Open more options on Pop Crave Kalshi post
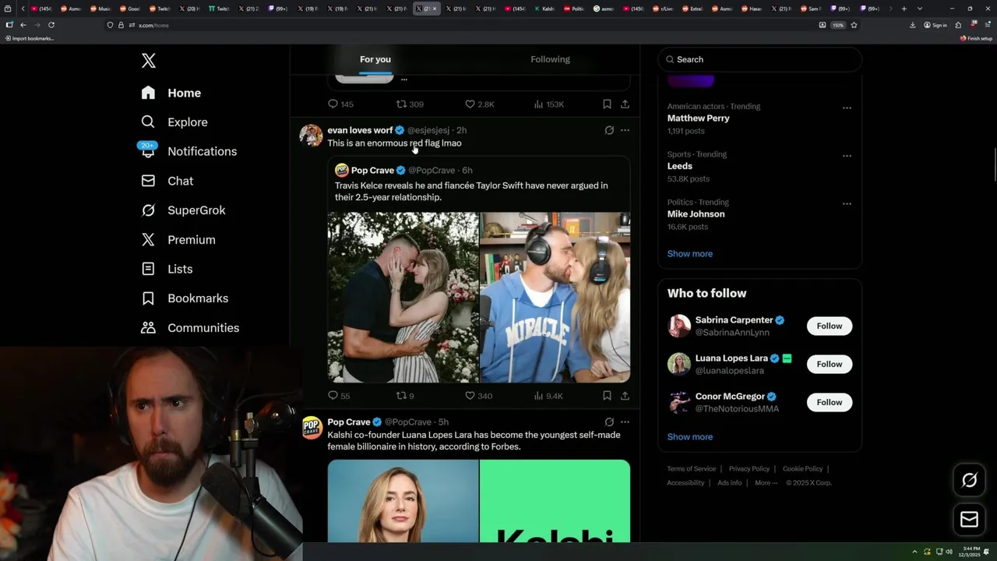997x561 pixels. pyautogui.click(x=625, y=422)
